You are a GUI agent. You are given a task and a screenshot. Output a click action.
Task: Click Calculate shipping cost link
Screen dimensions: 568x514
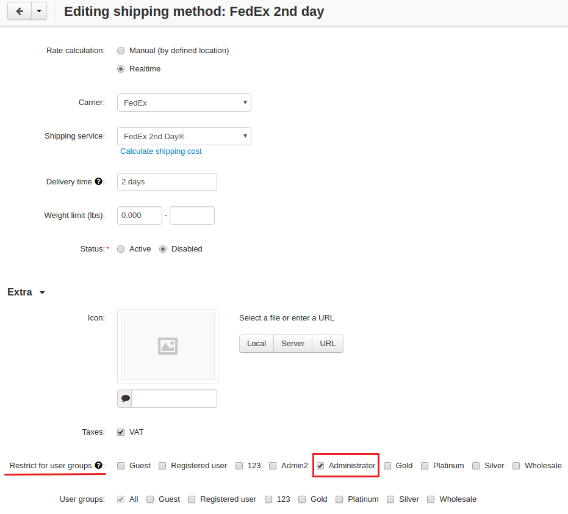pyautogui.click(x=161, y=151)
